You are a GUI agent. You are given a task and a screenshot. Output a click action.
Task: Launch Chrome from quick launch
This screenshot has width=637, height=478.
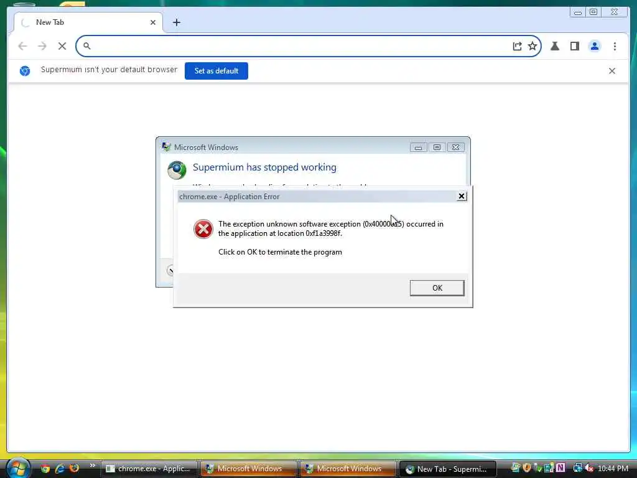click(x=45, y=469)
